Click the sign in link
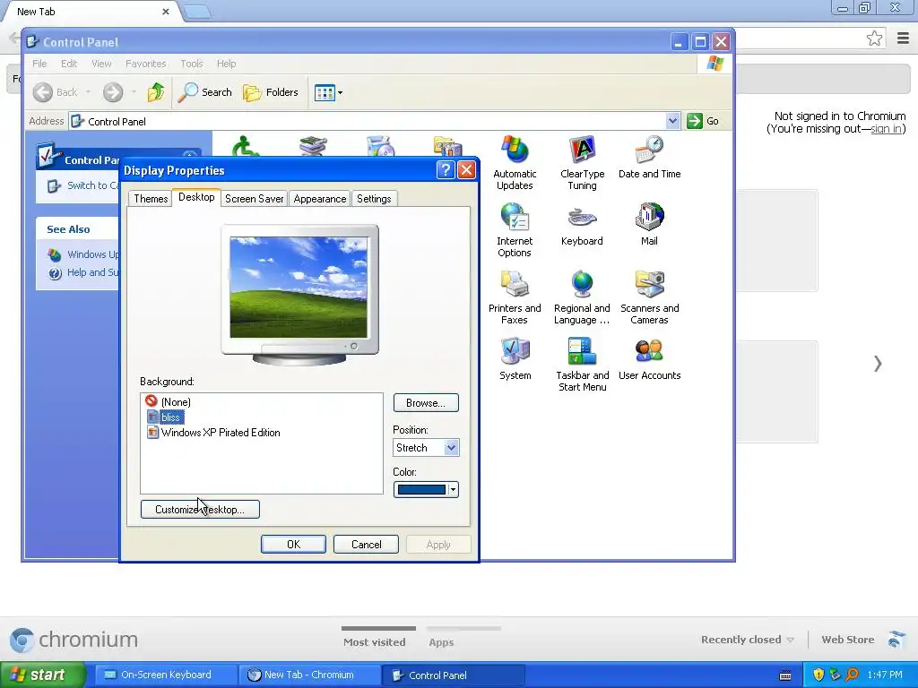This screenshot has width=918, height=688. pyautogui.click(x=886, y=129)
